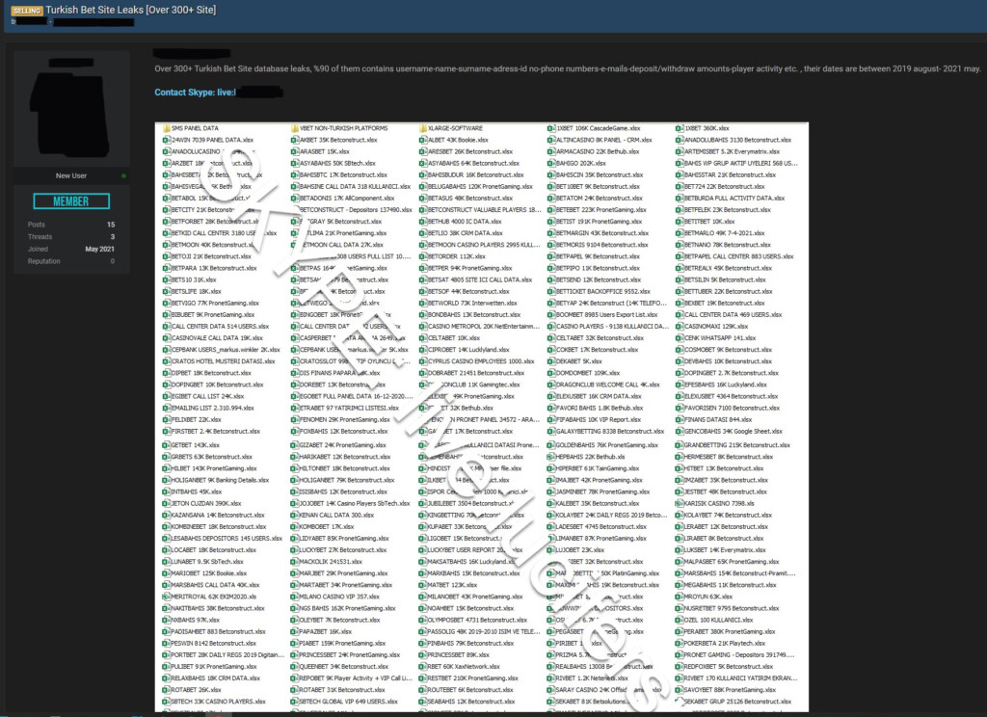Screen dimensions: 987x717
Task: Select the MILANO CASINO VIP 357.xlsx file name
Action: [339, 597]
